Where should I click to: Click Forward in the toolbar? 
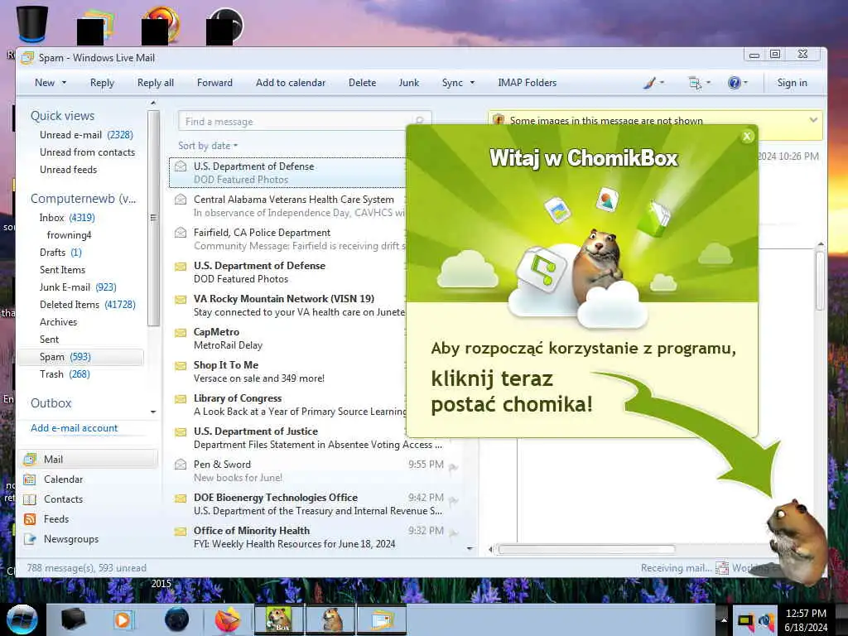(214, 83)
